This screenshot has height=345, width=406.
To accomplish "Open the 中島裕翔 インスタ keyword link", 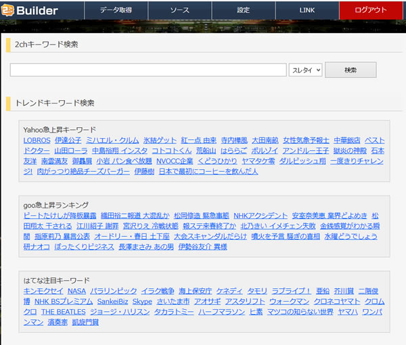I will click(x=120, y=151).
